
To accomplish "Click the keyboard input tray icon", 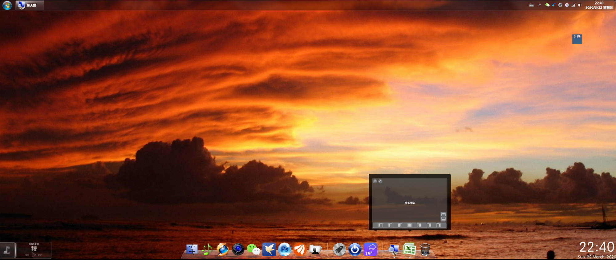I will pos(531,5).
